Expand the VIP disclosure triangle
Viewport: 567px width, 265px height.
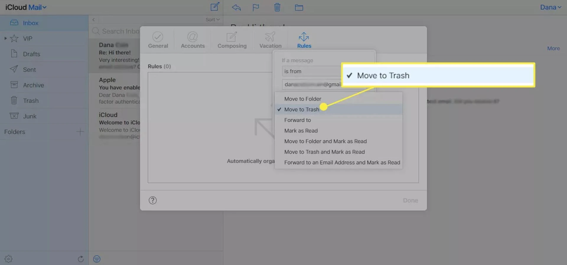click(x=5, y=38)
